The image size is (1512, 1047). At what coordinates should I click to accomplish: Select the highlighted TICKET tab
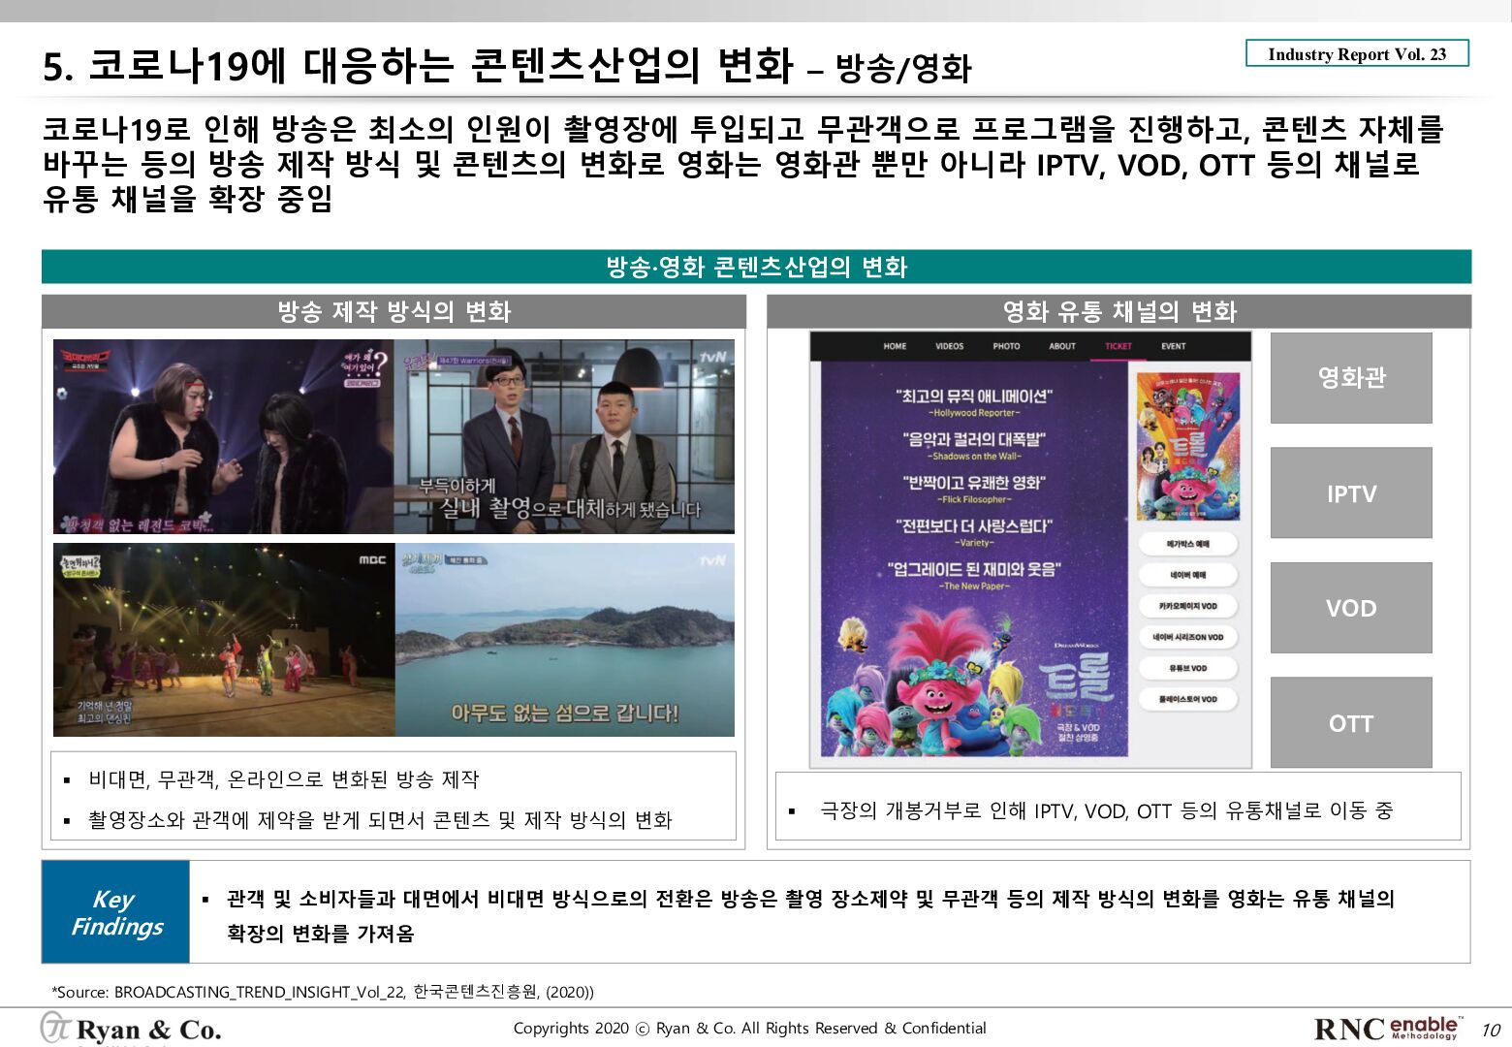[1118, 346]
